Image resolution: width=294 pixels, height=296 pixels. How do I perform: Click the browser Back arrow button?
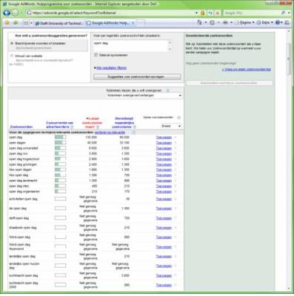click(7, 13)
